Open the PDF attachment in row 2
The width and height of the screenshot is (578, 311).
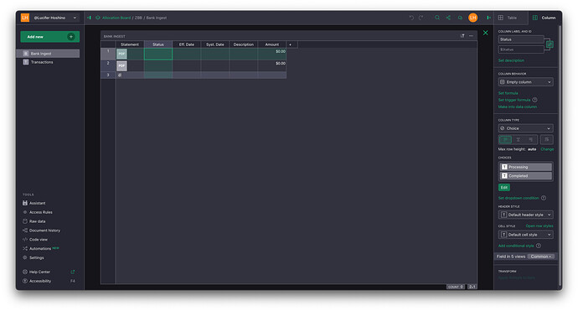[x=121, y=65]
